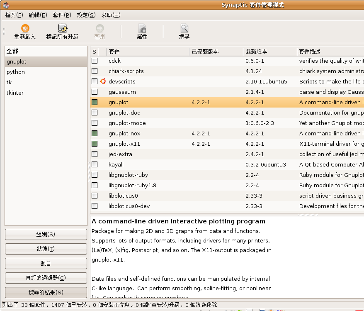Image resolution: width=364 pixels, height=311 pixels.
Task: Select the cdck package name
Action: click(115, 61)
